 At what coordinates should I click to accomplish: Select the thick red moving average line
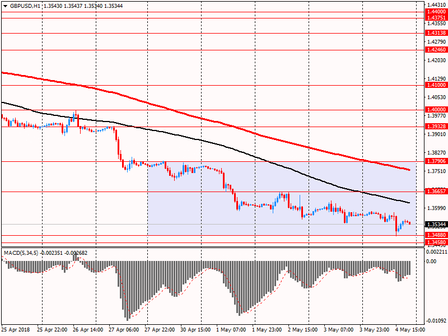coord(202,119)
